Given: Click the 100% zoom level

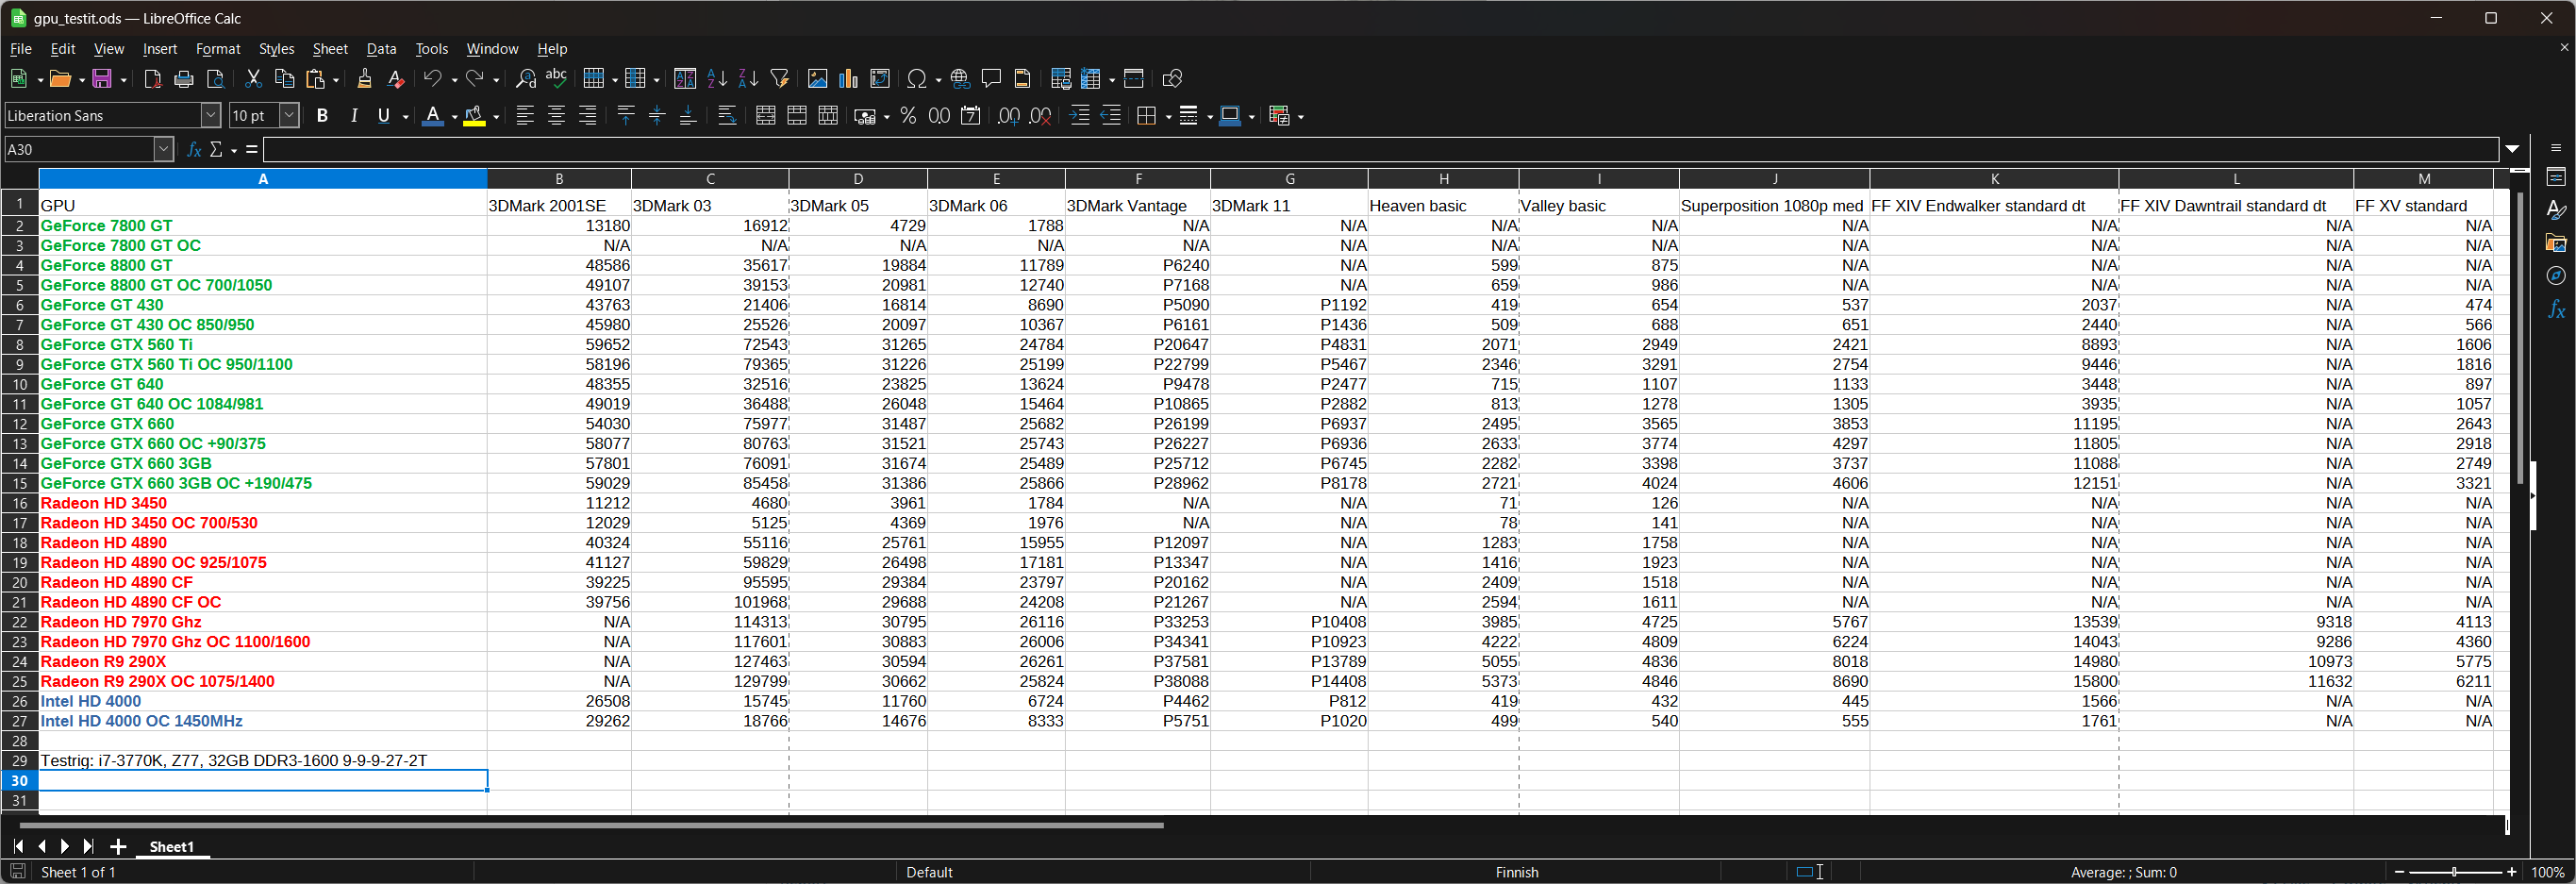Looking at the screenshot, I should (2548, 872).
